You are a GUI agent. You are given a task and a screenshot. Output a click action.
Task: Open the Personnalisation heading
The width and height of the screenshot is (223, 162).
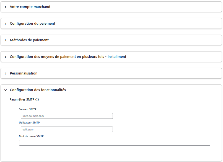[24, 73]
